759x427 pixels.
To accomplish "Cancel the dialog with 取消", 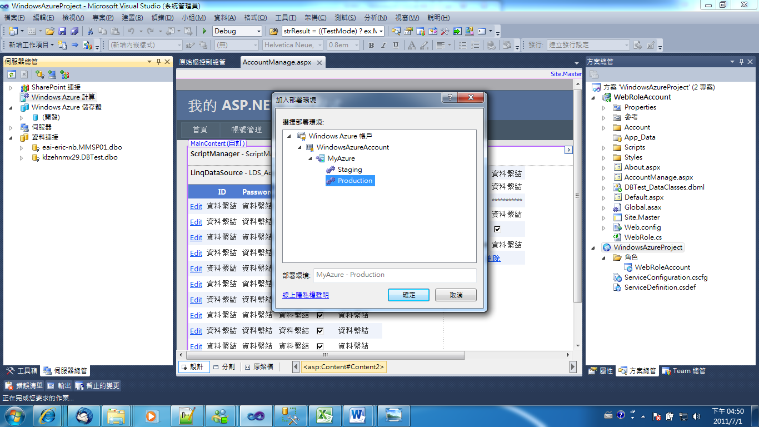I will pos(456,295).
